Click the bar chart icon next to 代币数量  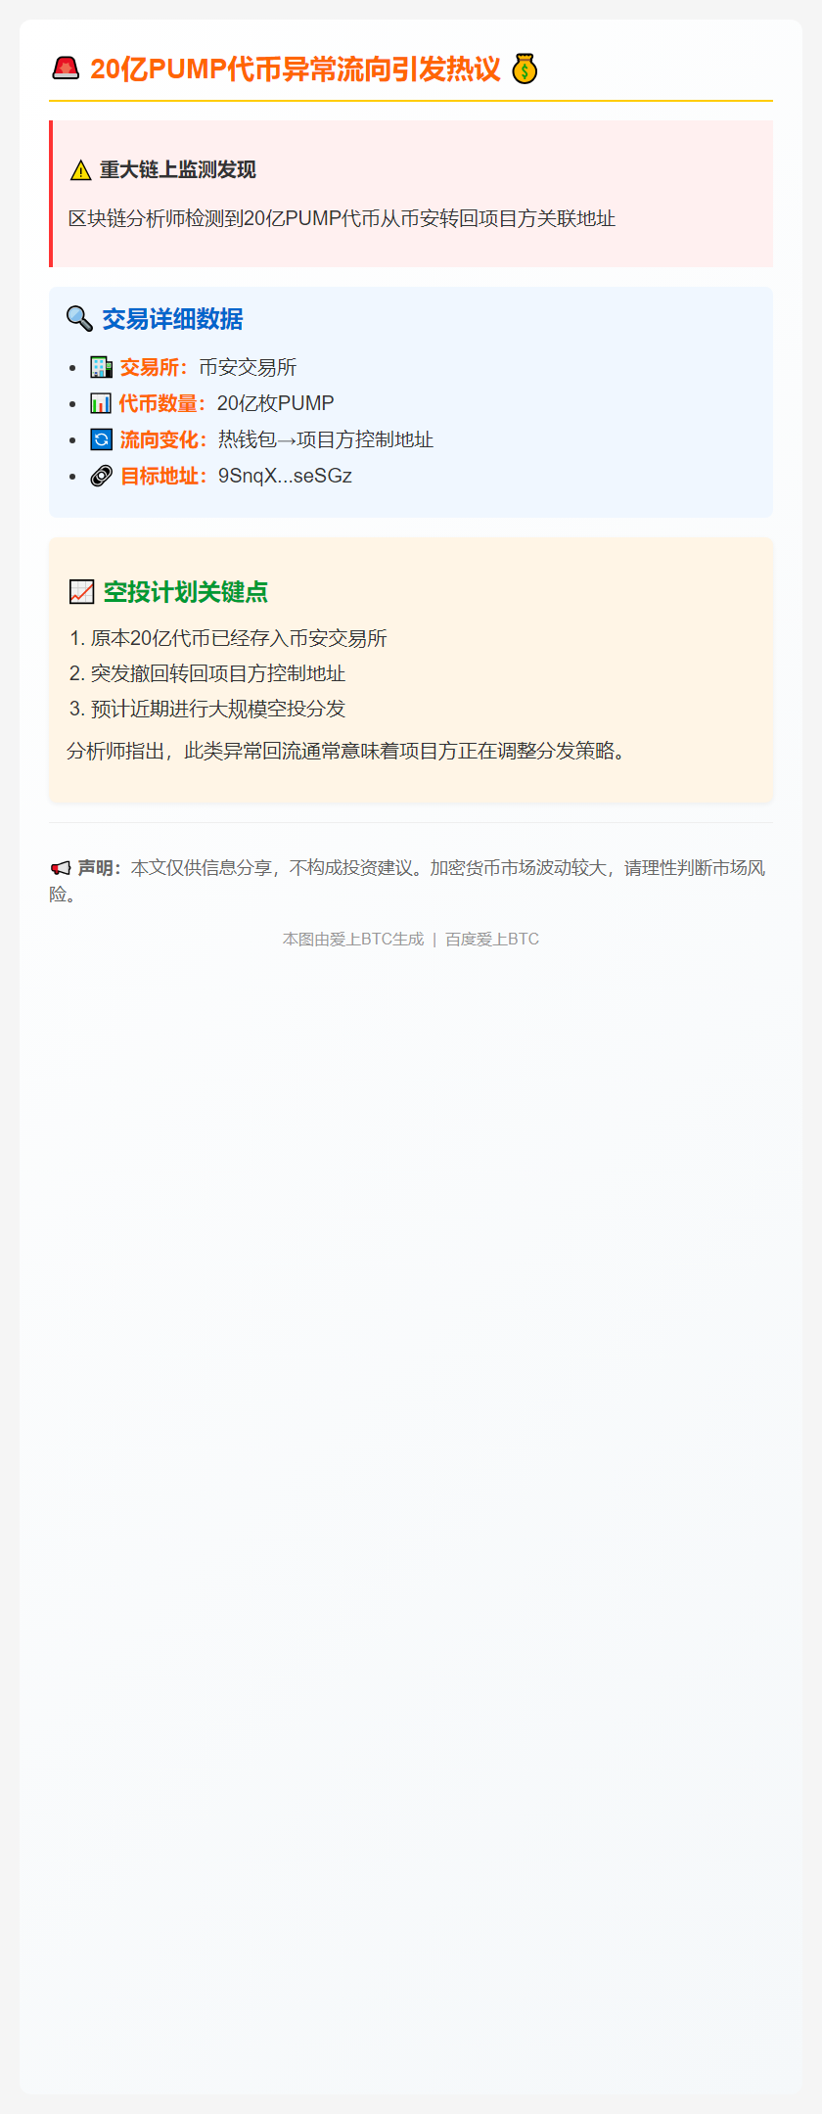pyautogui.click(x=101, y=403)
